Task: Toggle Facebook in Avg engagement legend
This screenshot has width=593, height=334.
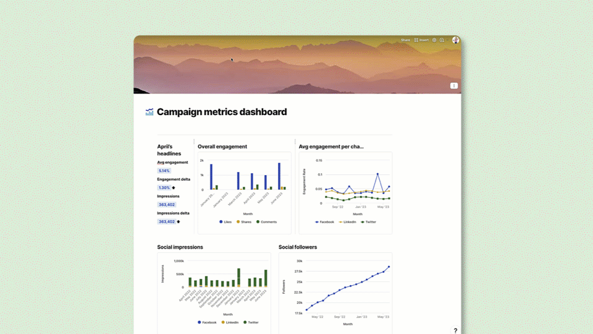Action: (x=324, y=222)
